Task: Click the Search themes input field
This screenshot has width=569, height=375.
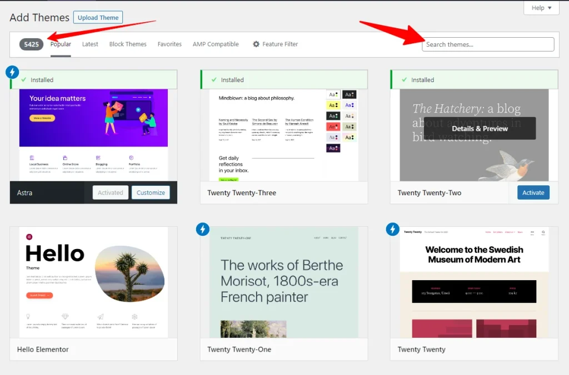Action: (488, 44)
